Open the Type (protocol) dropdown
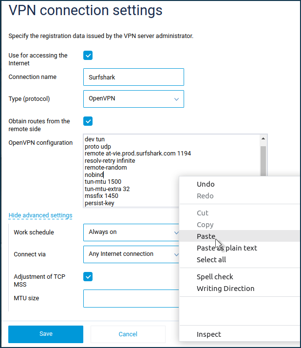 coord(133,98)
